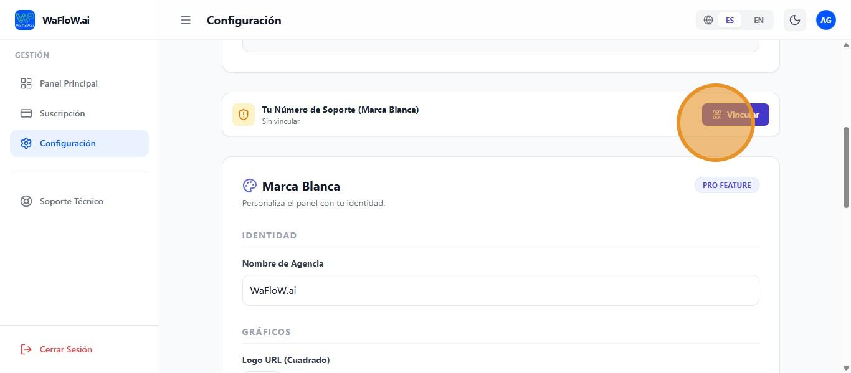Click the yellow shield warning icon

[244, 115]
